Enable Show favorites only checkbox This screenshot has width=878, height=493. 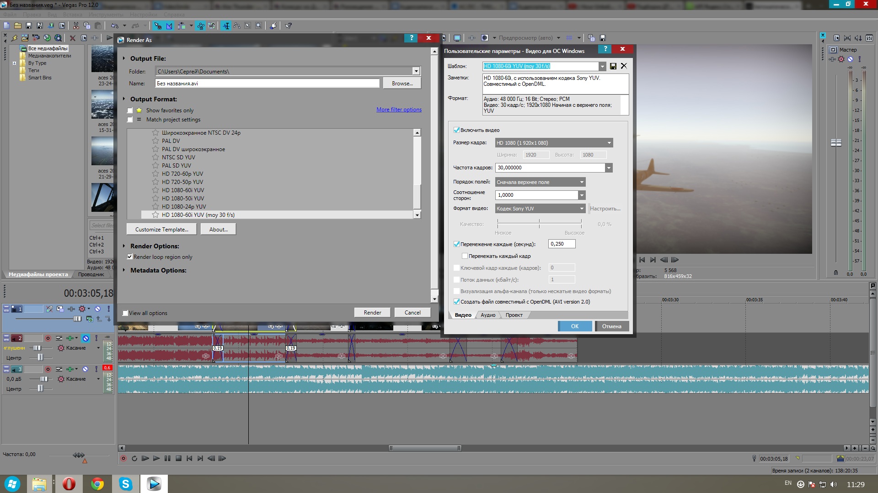[130, 110]
